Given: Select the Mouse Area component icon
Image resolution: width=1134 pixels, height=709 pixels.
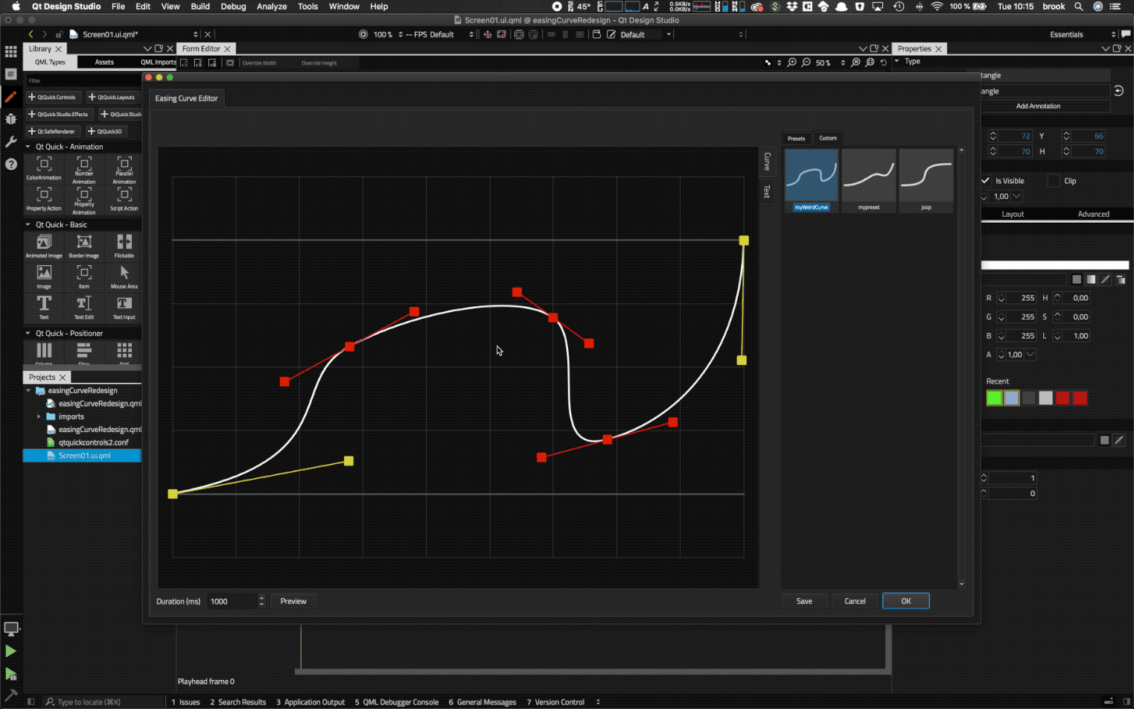Looking at the screenshot, I should tap(124, 275).
